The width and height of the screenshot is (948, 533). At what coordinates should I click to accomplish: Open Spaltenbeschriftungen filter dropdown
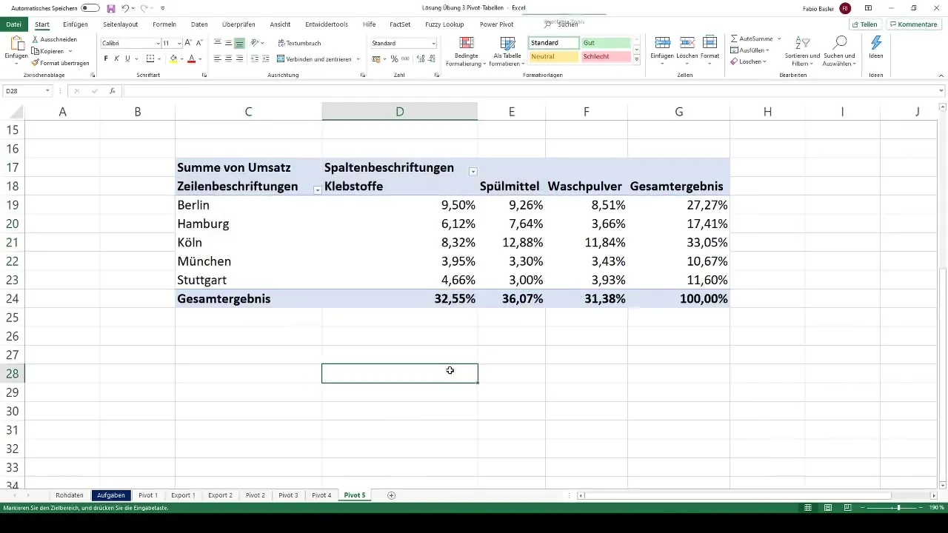coord(473,172)
